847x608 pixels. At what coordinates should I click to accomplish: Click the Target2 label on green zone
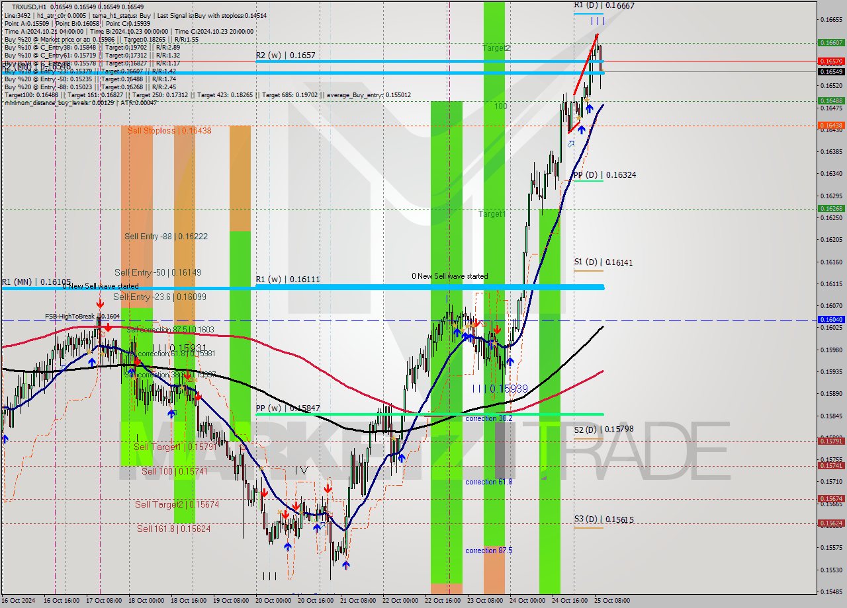tap(496, 48)
